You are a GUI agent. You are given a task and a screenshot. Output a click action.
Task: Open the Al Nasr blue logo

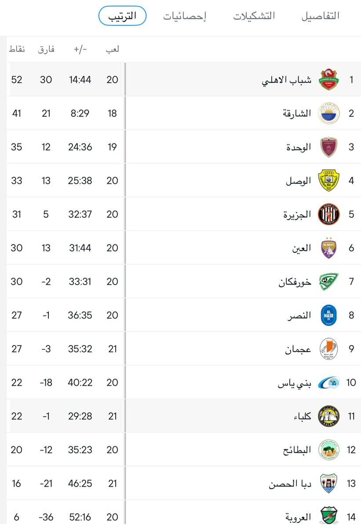(x=328, y=315)
